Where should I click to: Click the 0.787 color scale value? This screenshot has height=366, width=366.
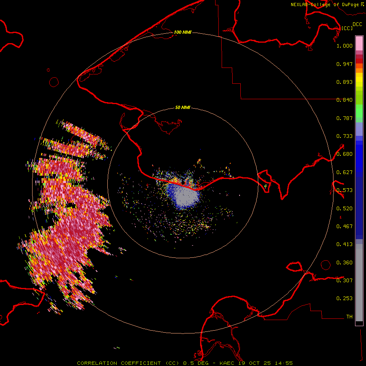click(x=344, y=118)
